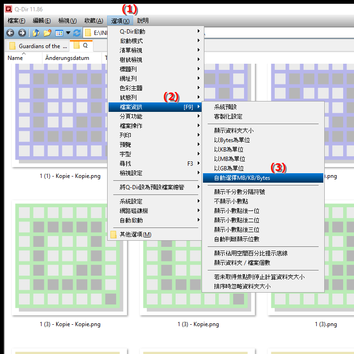The image size is (354, 354).
Task: Open the 說明 menu
Action: (143, 21)
